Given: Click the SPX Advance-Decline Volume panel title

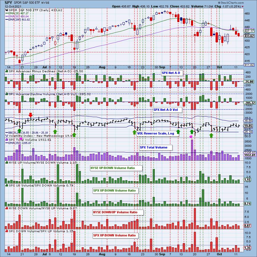Looking at the screenshot, I should [48, 94].
